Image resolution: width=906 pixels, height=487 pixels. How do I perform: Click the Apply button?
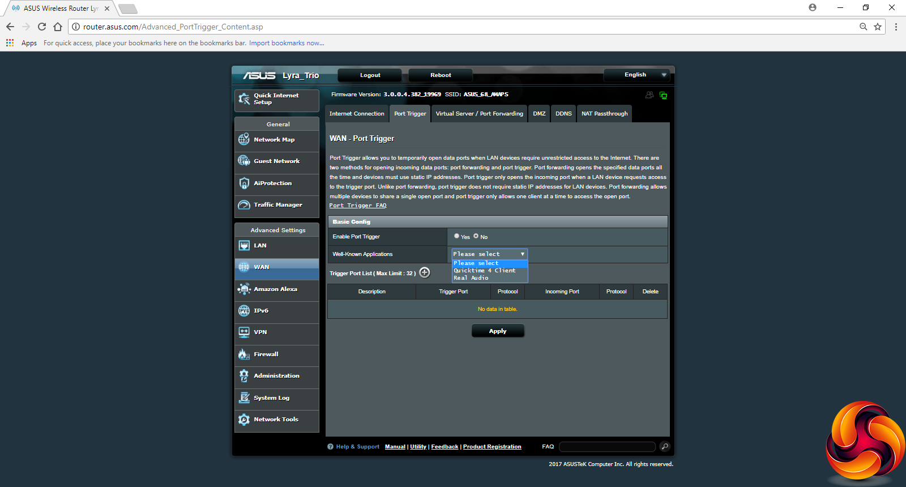click(x=498, y=331)
